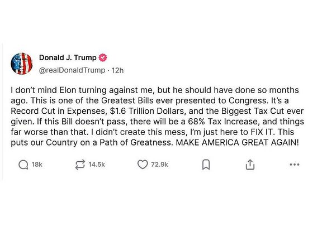Click 'MAKE AMERICA GREAT AGAIN!' closing line
322x241 pixels.
237,142
